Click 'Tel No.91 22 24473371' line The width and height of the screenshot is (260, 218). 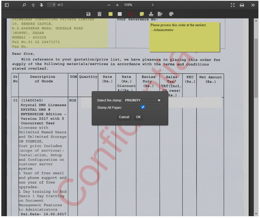[x=36, y=42]
